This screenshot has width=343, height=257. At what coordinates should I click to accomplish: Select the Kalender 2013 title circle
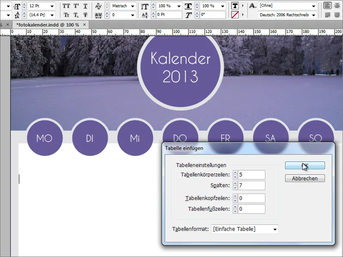point(181,68)
